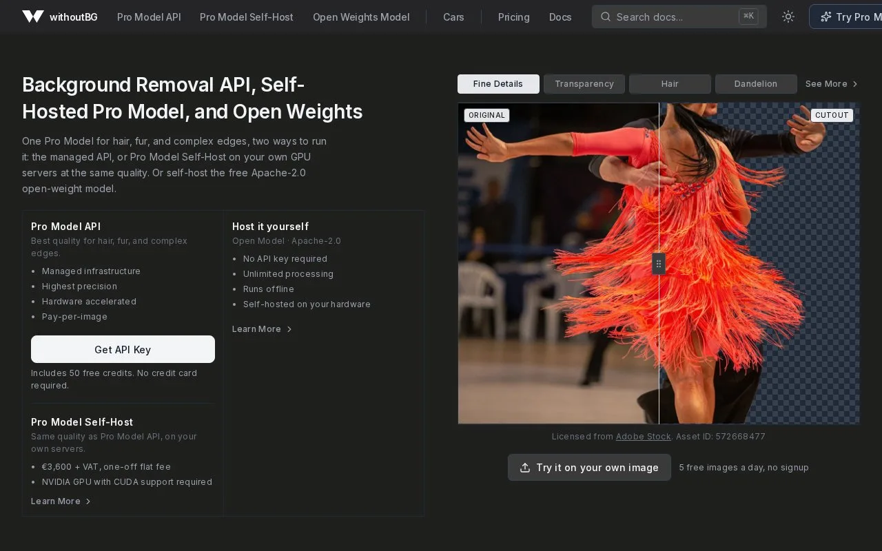This screenshot has width=882, height=551.
Task: Open the Docs link in navbar
Action: pos(560,17)
